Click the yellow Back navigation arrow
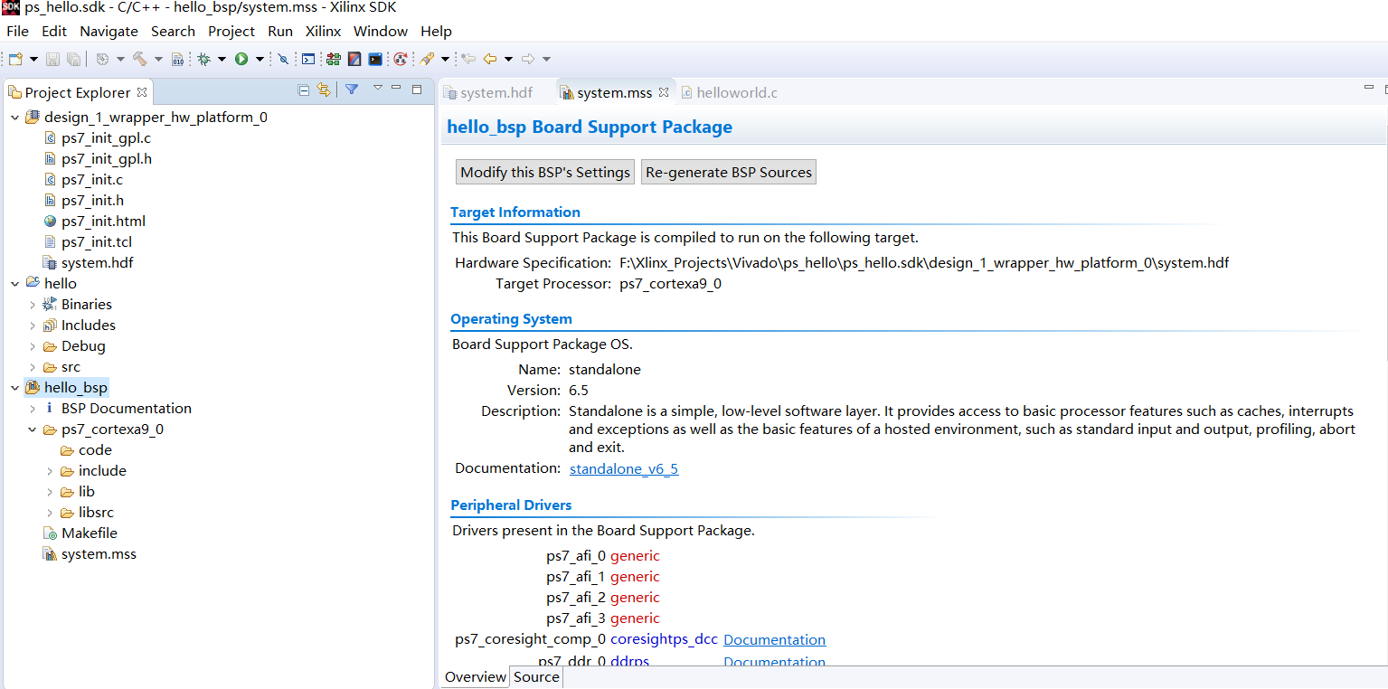This screenshot has height=689, width=1388. pos(490,59)
